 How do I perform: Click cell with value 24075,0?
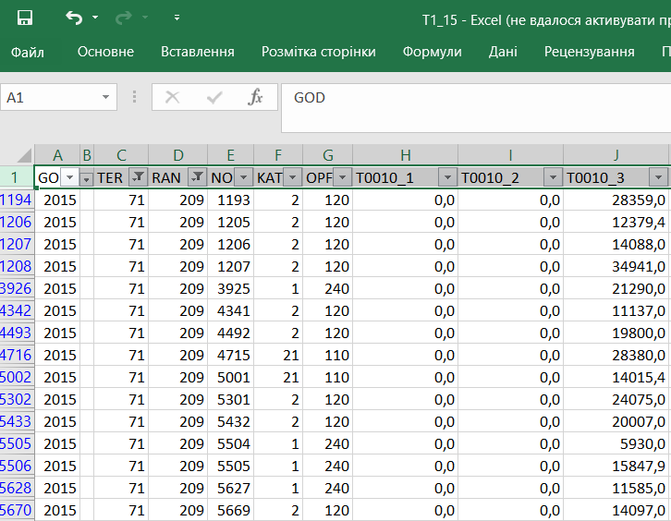(616, 399)
